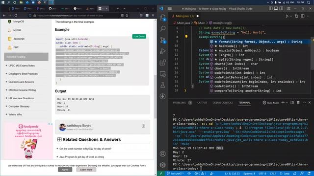Click the Run: Main terminal label

(271, 103)
